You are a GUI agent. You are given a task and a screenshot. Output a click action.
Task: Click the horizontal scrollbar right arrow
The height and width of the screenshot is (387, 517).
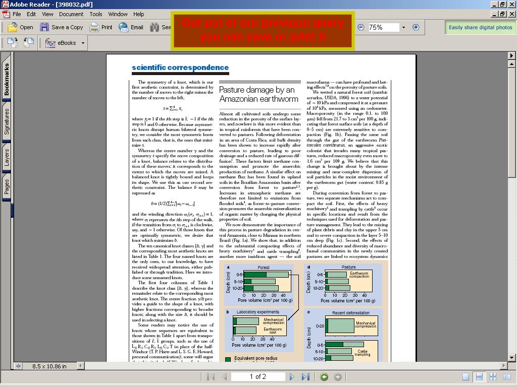pos(503,366)
